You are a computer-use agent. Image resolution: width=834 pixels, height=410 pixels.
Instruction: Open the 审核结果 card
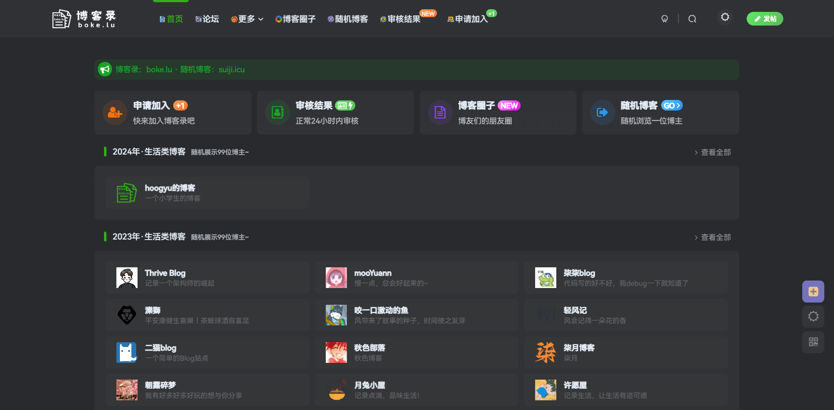335,113
